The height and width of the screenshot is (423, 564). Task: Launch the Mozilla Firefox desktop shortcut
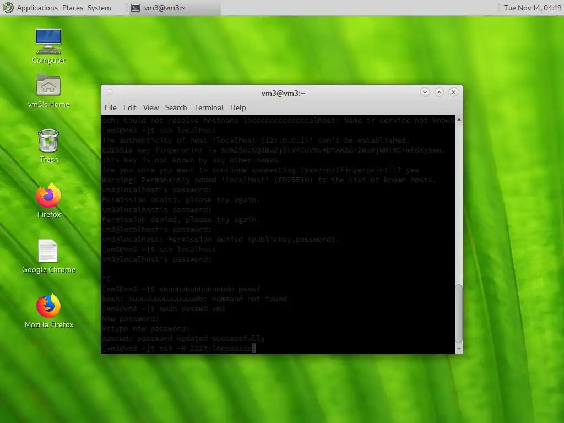[x=48, y=311]
